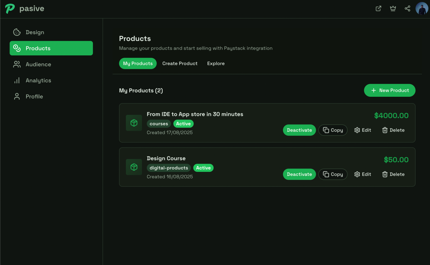Click the pasive brand name text
The width and height of the screenshot is (430, 265).
tap(32, 9)
